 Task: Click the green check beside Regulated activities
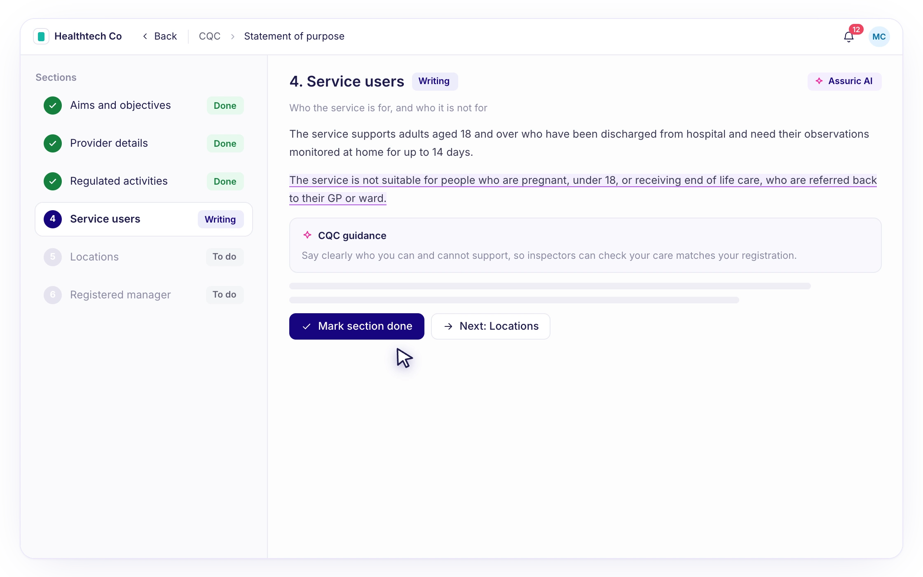point(53,181)
